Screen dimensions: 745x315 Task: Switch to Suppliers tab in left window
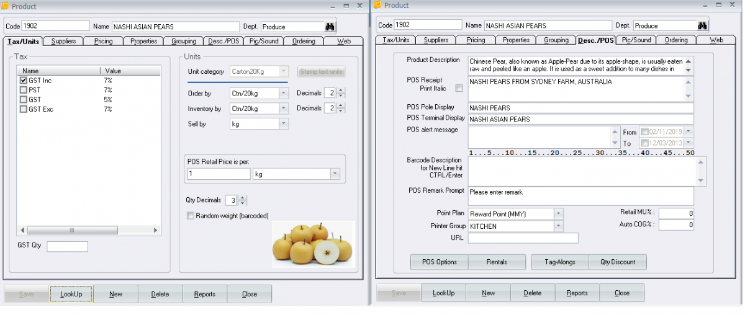point(64,41)
